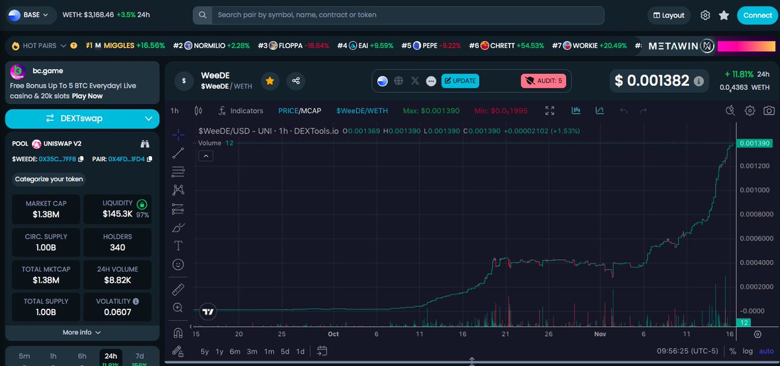Toggle percent scale on price axis

click(x=733, y=351)
